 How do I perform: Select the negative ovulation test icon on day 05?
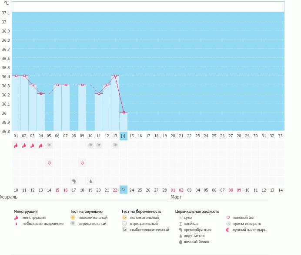(49, 146)
